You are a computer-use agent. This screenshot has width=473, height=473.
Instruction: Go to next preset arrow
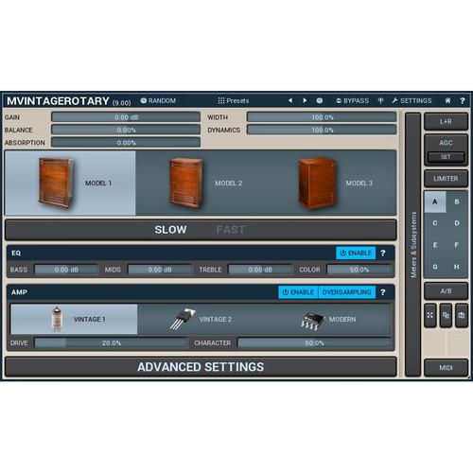[x=305, y=100]
